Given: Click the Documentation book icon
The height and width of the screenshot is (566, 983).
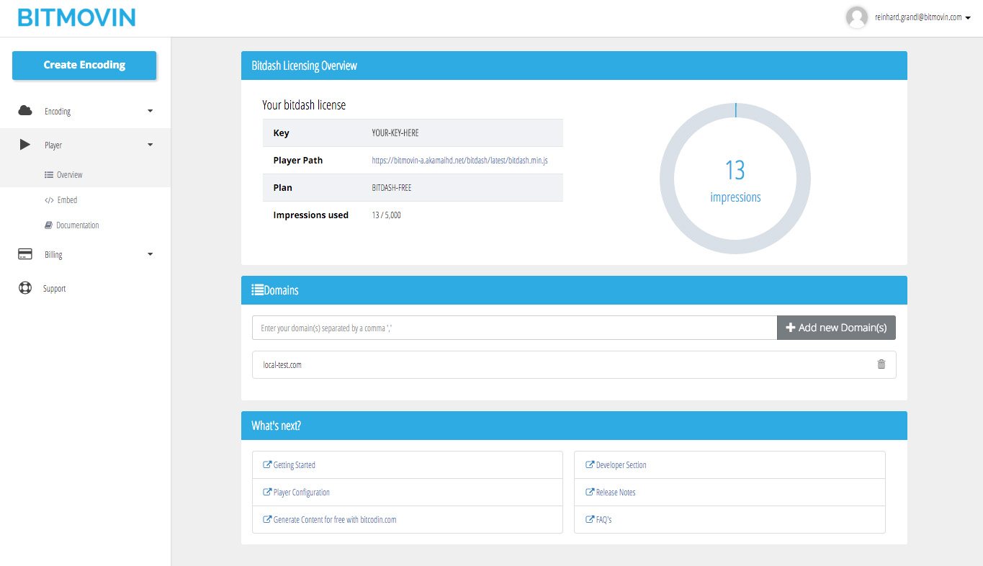Looking at the screenshot, I should pyautogui.click(x=49, y=225).
